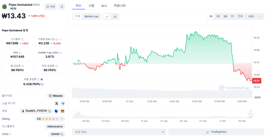Open the 뉴스 tab
Viewport: 266px width, 138px height.
point(104,6)
